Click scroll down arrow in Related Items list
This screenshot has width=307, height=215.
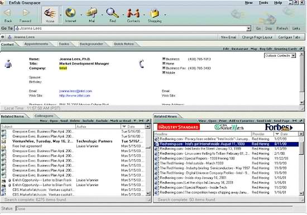coord(148,194)
